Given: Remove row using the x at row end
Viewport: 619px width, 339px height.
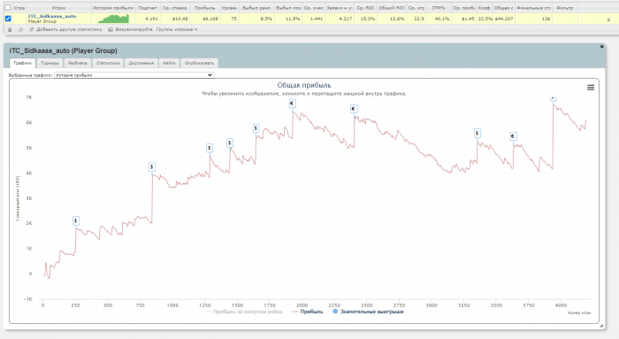Looking at the screenshot, I should coord(608,19).
